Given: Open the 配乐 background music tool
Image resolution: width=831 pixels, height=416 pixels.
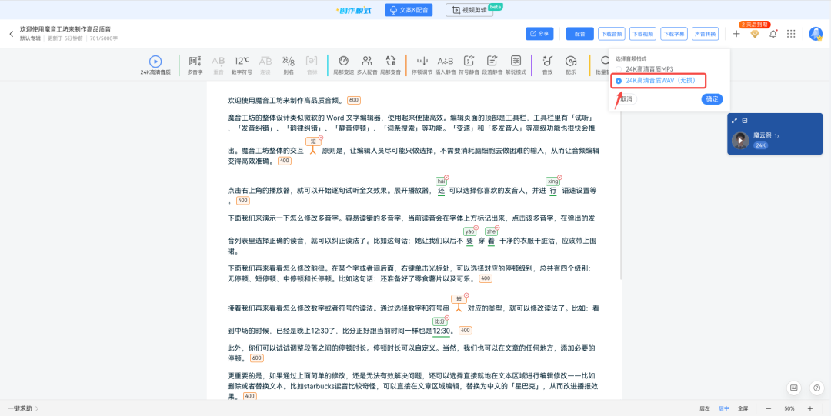Looking at the screenshot, I should pos(571,65).
